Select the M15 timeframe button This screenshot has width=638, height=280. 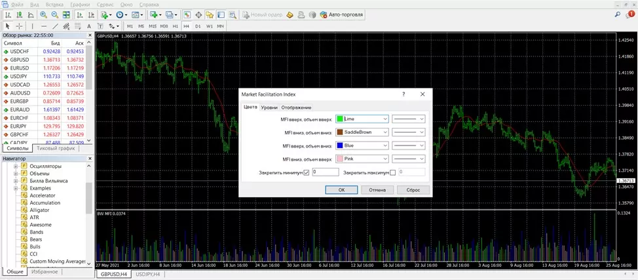[153, 26]
